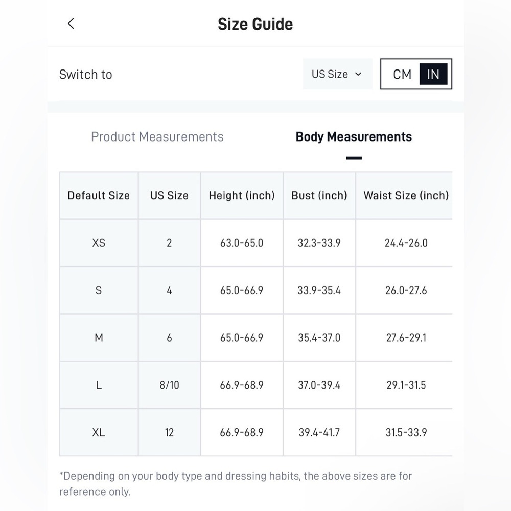Screen dimensions: 511x511
Task: Select the IN unit option
Action: pos(433,74)
